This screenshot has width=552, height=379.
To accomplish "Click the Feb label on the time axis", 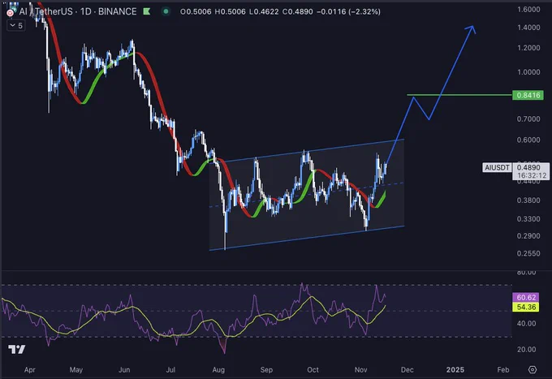I will tap(503, 370).
